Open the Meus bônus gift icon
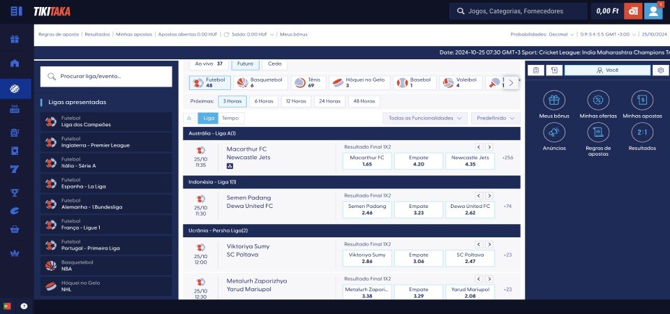 (x=554, y=100)
